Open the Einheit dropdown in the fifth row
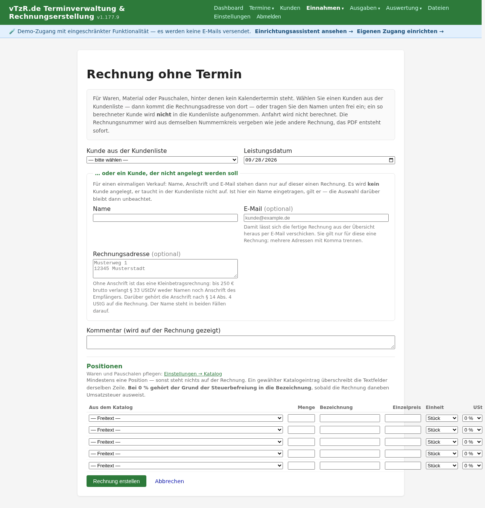485x508 pixels. click(442, 466)
